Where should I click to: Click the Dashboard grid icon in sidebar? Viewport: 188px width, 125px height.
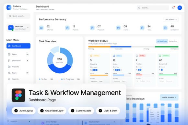coord(9,46)
